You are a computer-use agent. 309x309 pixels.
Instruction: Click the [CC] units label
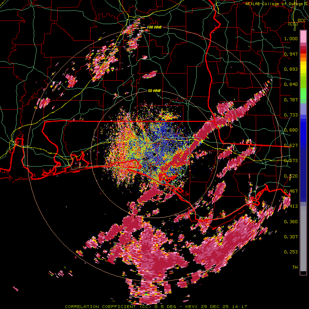(293, 24)
